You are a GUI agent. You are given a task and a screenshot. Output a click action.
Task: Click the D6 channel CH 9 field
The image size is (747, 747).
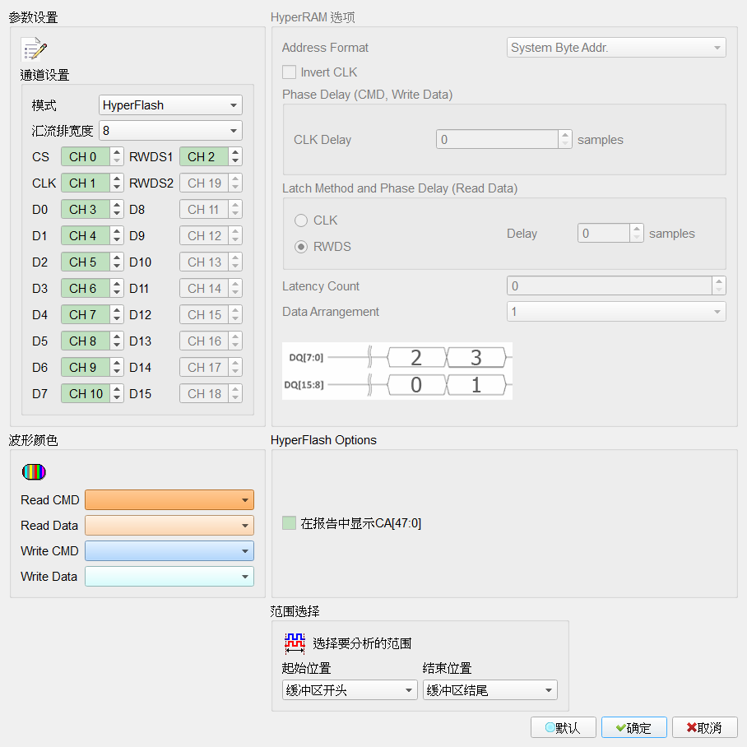(x=86, y=367)
